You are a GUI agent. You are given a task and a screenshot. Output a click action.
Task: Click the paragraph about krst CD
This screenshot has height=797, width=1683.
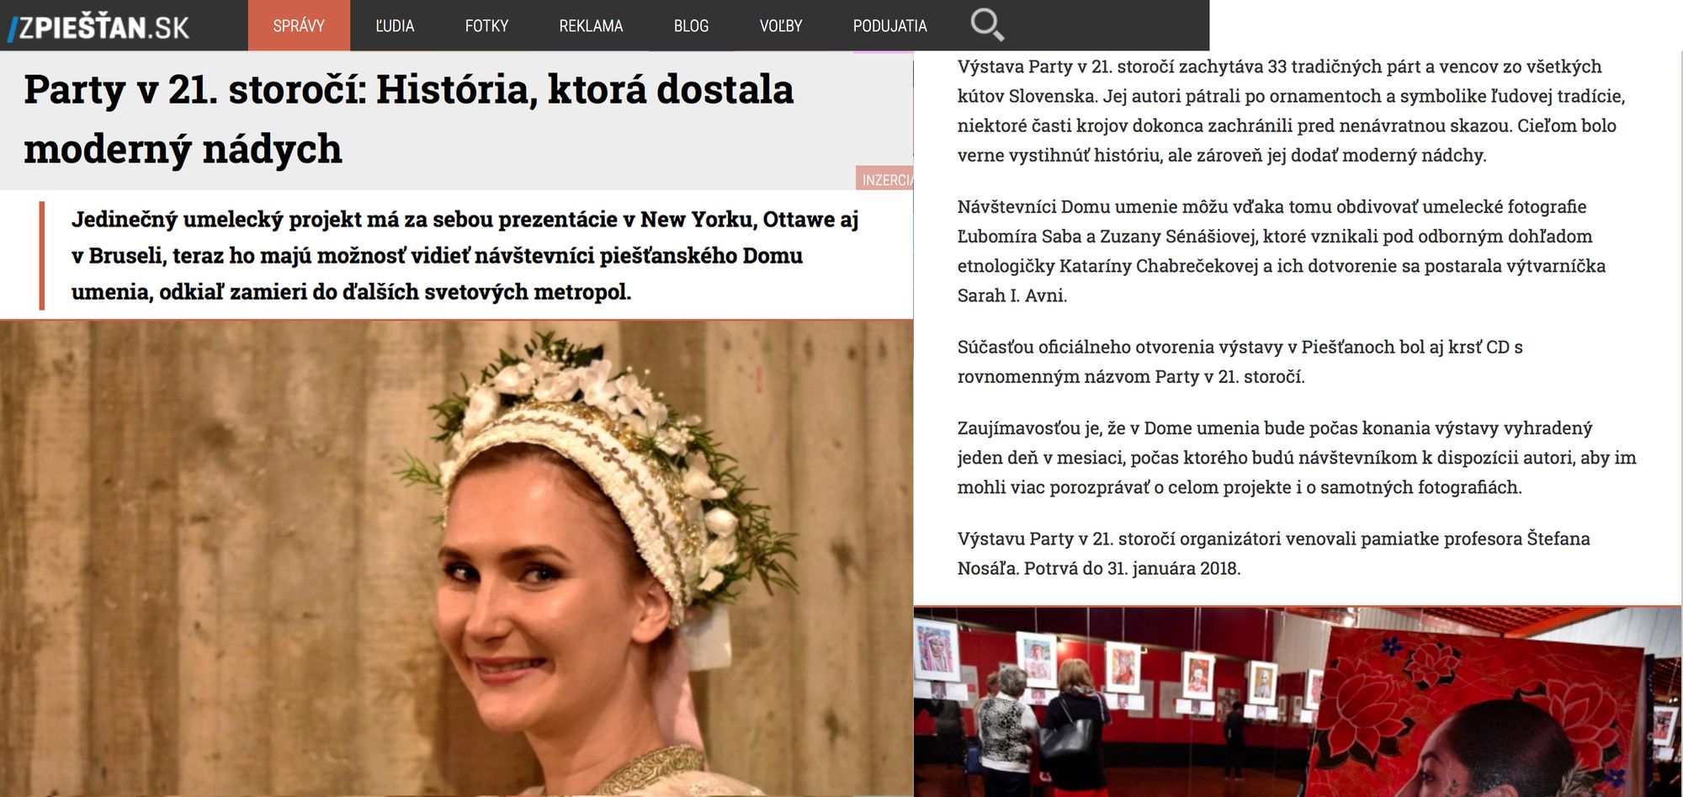pyautogui.click(x=1240, y=361)
